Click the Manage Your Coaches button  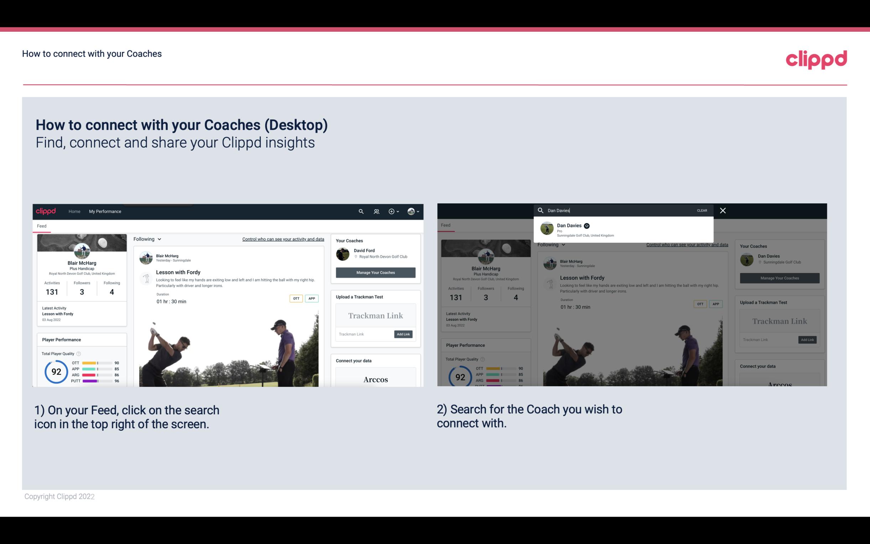[375, 272]
